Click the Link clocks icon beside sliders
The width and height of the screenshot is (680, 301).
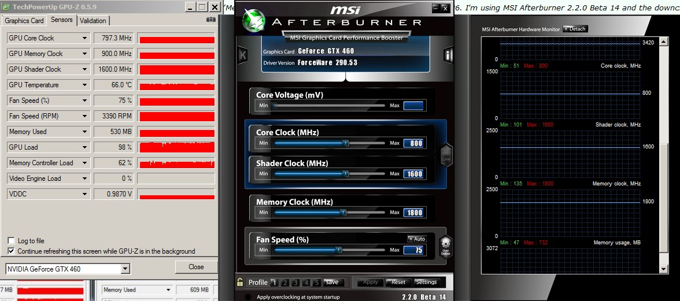tap(446, 155)
